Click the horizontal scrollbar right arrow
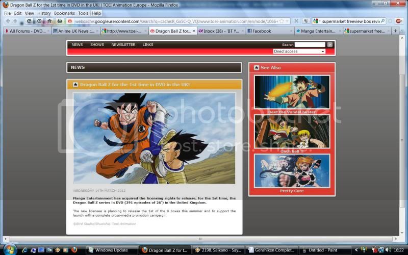408x255 pixels. point(396,239)
